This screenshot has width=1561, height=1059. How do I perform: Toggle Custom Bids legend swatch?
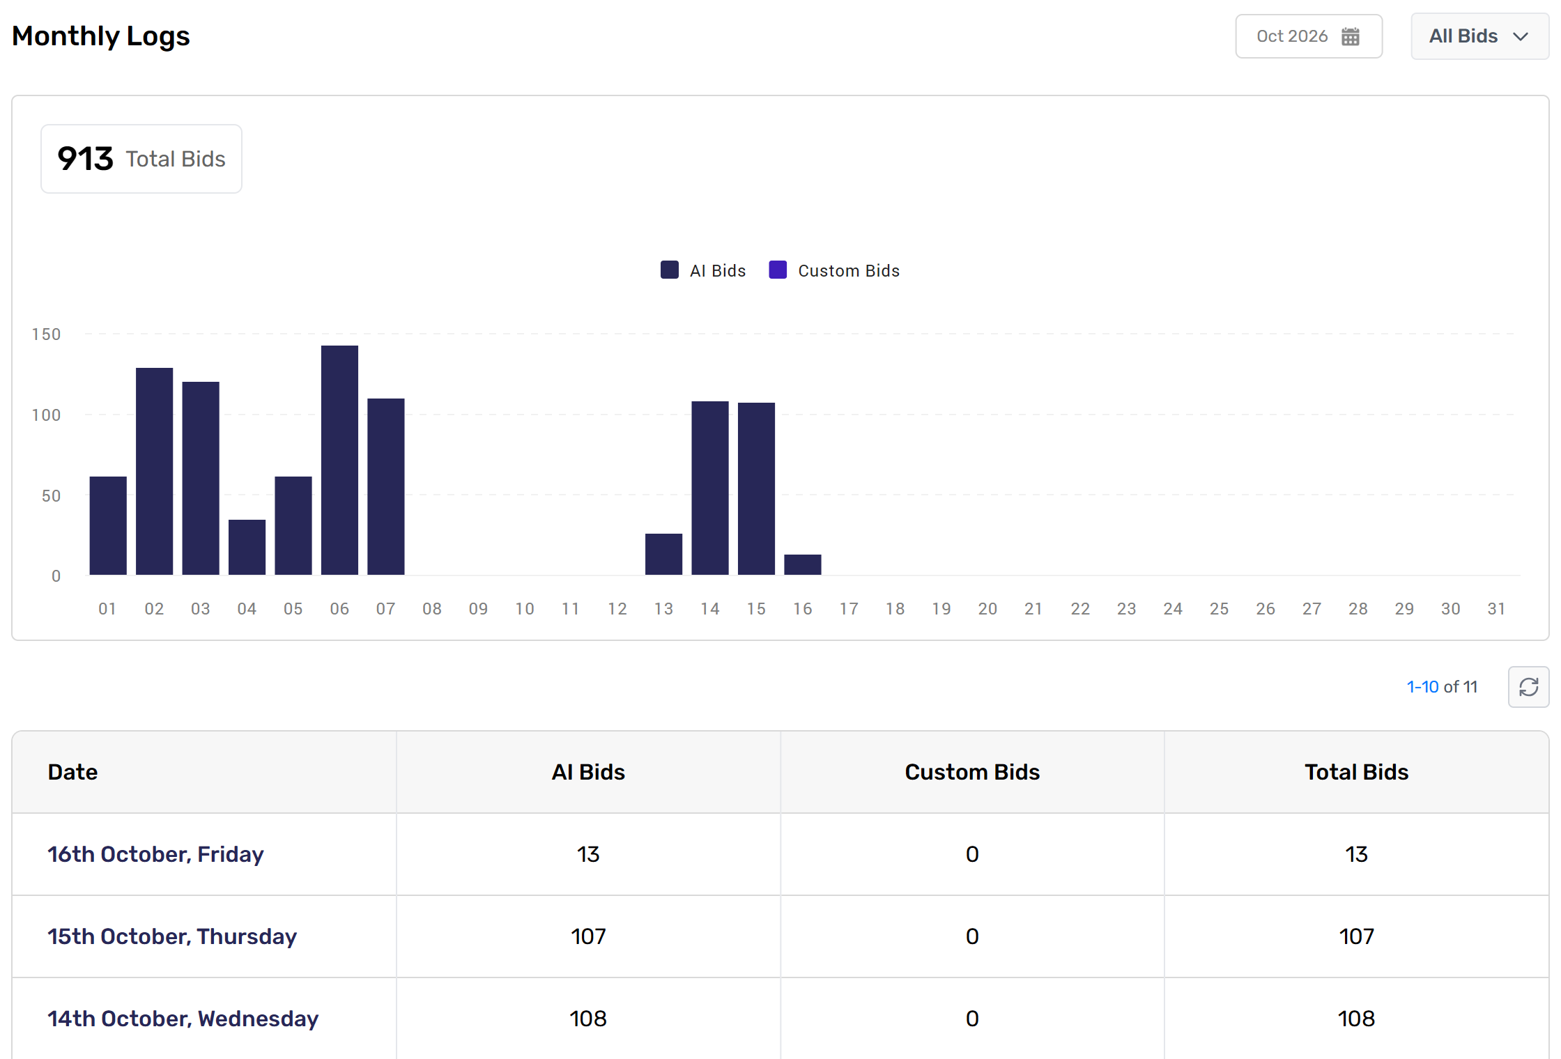pyautogui.click(x=778, y=270)
